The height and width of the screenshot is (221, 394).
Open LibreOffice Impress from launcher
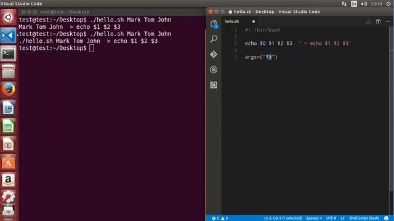coord(8,144)
